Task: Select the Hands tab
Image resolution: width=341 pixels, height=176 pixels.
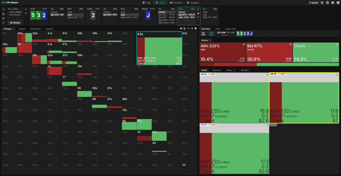Action: click(x=204, y=70)
